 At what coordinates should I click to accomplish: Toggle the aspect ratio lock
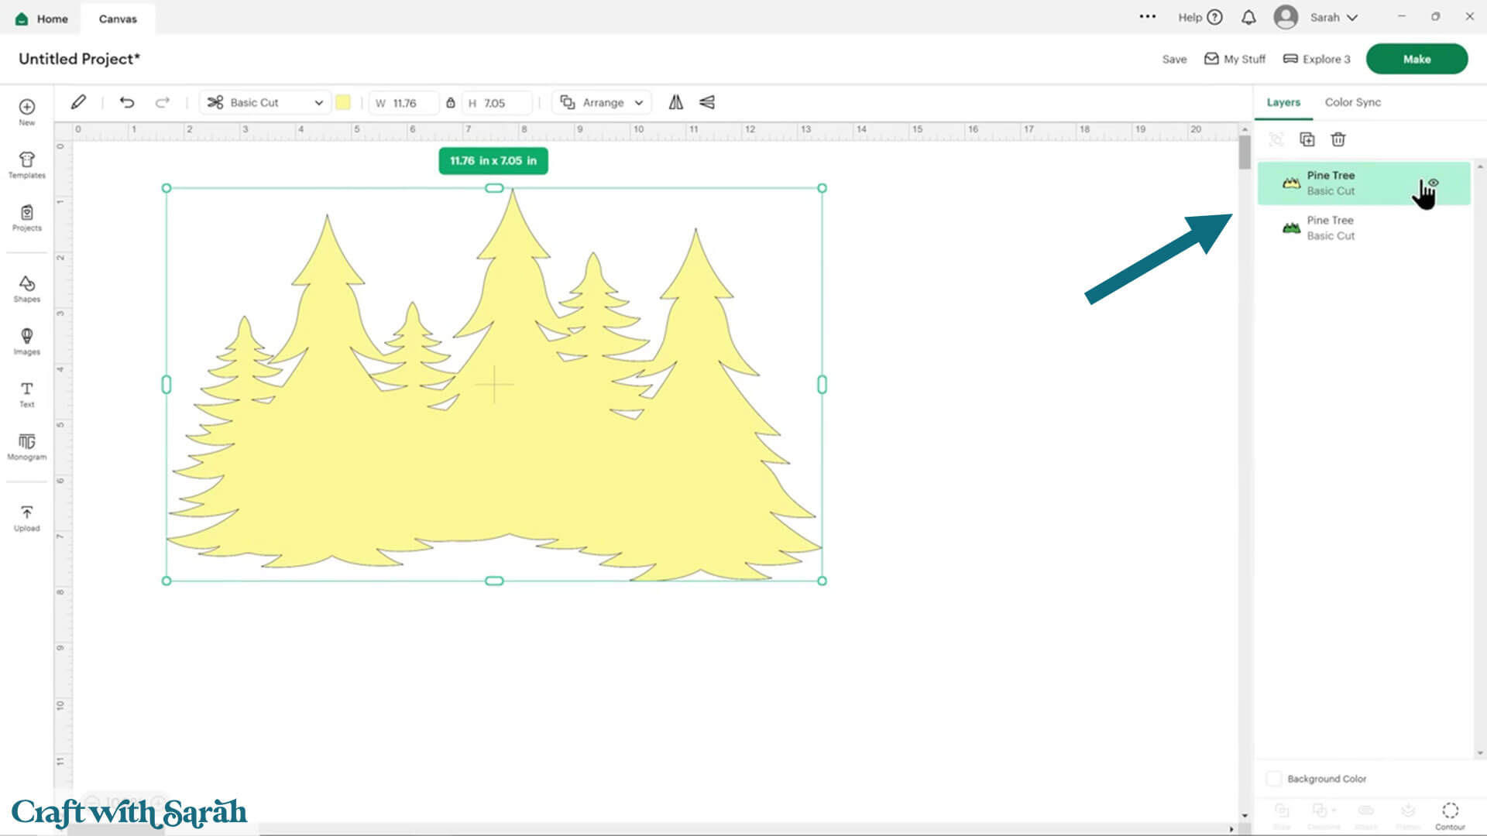tap(450, 102)
